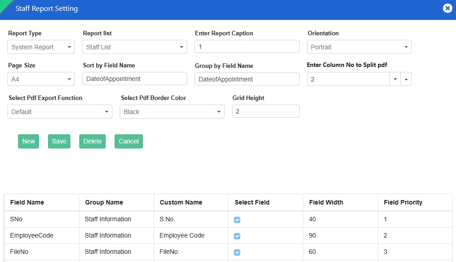Open the Orientation dropdown
456x262 pixels.
359,47
